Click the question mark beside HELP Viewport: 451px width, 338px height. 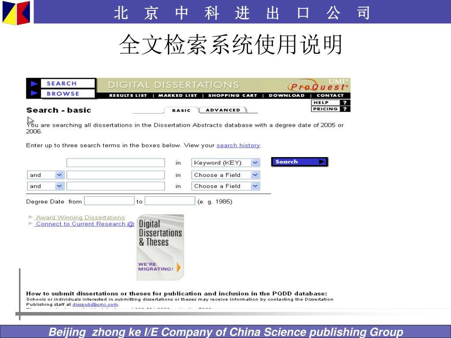(345, 103)
